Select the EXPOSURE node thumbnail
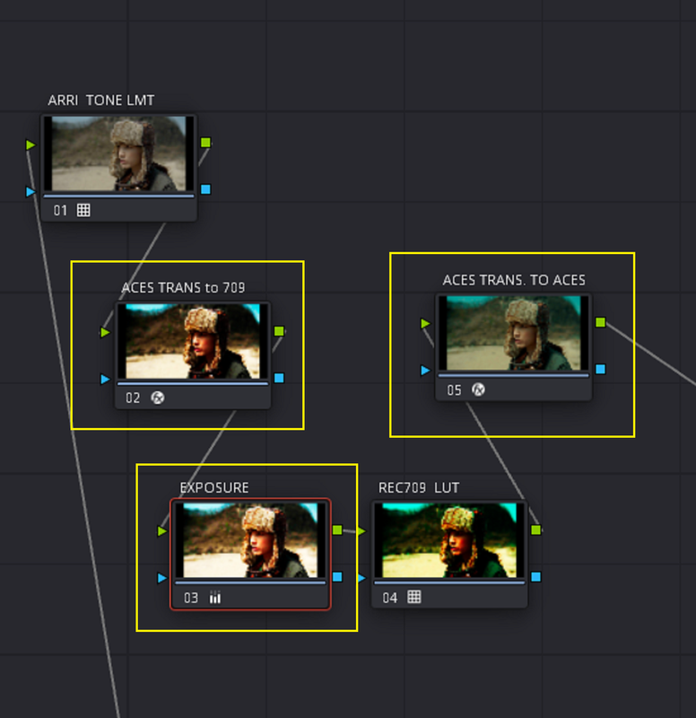Viewport: 696px width, 718px height. coord(250,540)
